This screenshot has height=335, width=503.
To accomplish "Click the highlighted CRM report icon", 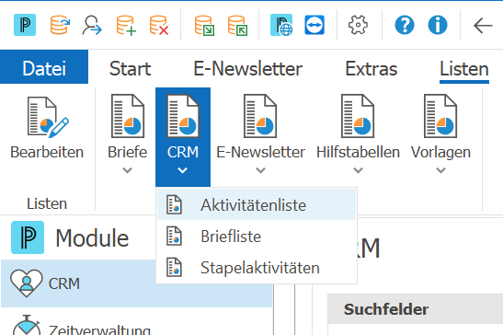I will click(x=183, y=116).
